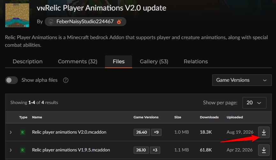Open the project thumbnail image

(17, 15)
